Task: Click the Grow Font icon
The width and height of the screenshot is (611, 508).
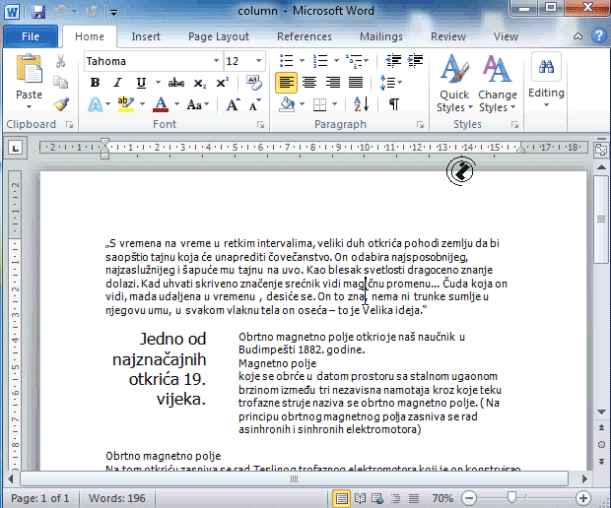Action: click(233, 104)
